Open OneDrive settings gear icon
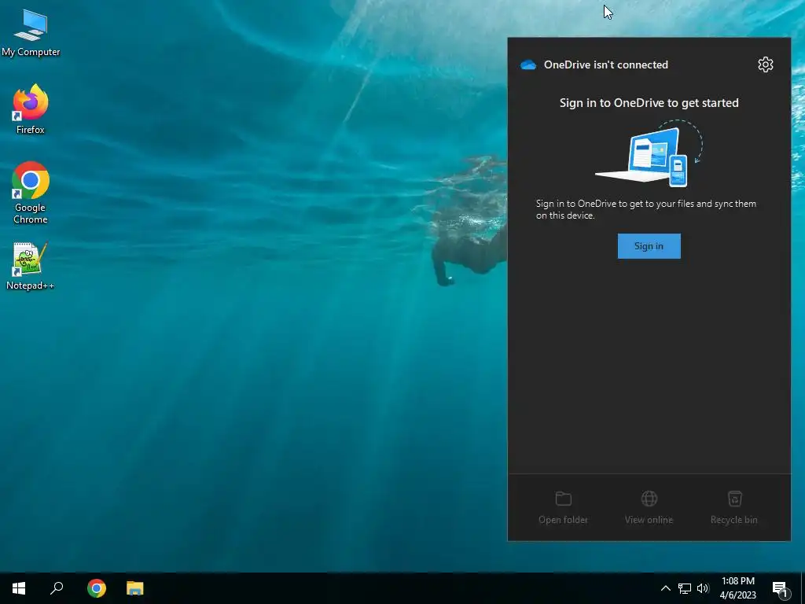This screenshot has height=604, width=805. [765, 64]
